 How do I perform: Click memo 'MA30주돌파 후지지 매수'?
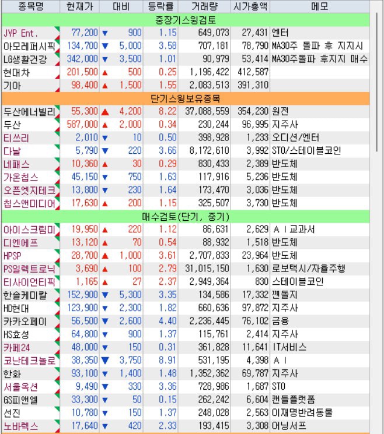[320, 59]
